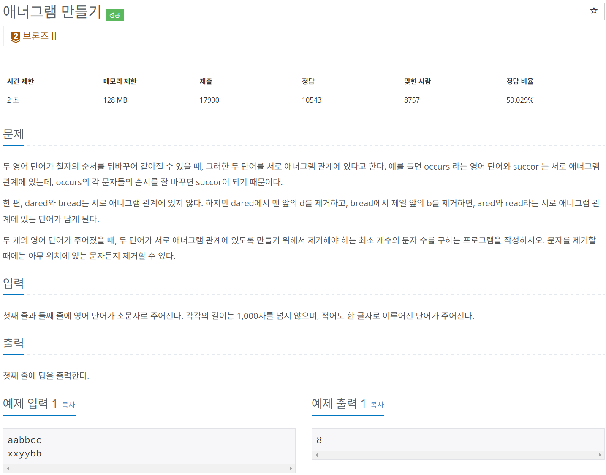
Task: Click the 출력 section heading
Action: coord(14,343)
